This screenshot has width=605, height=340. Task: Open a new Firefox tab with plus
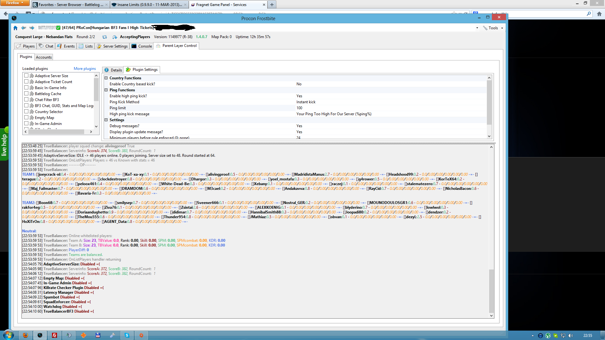point(272,5)
